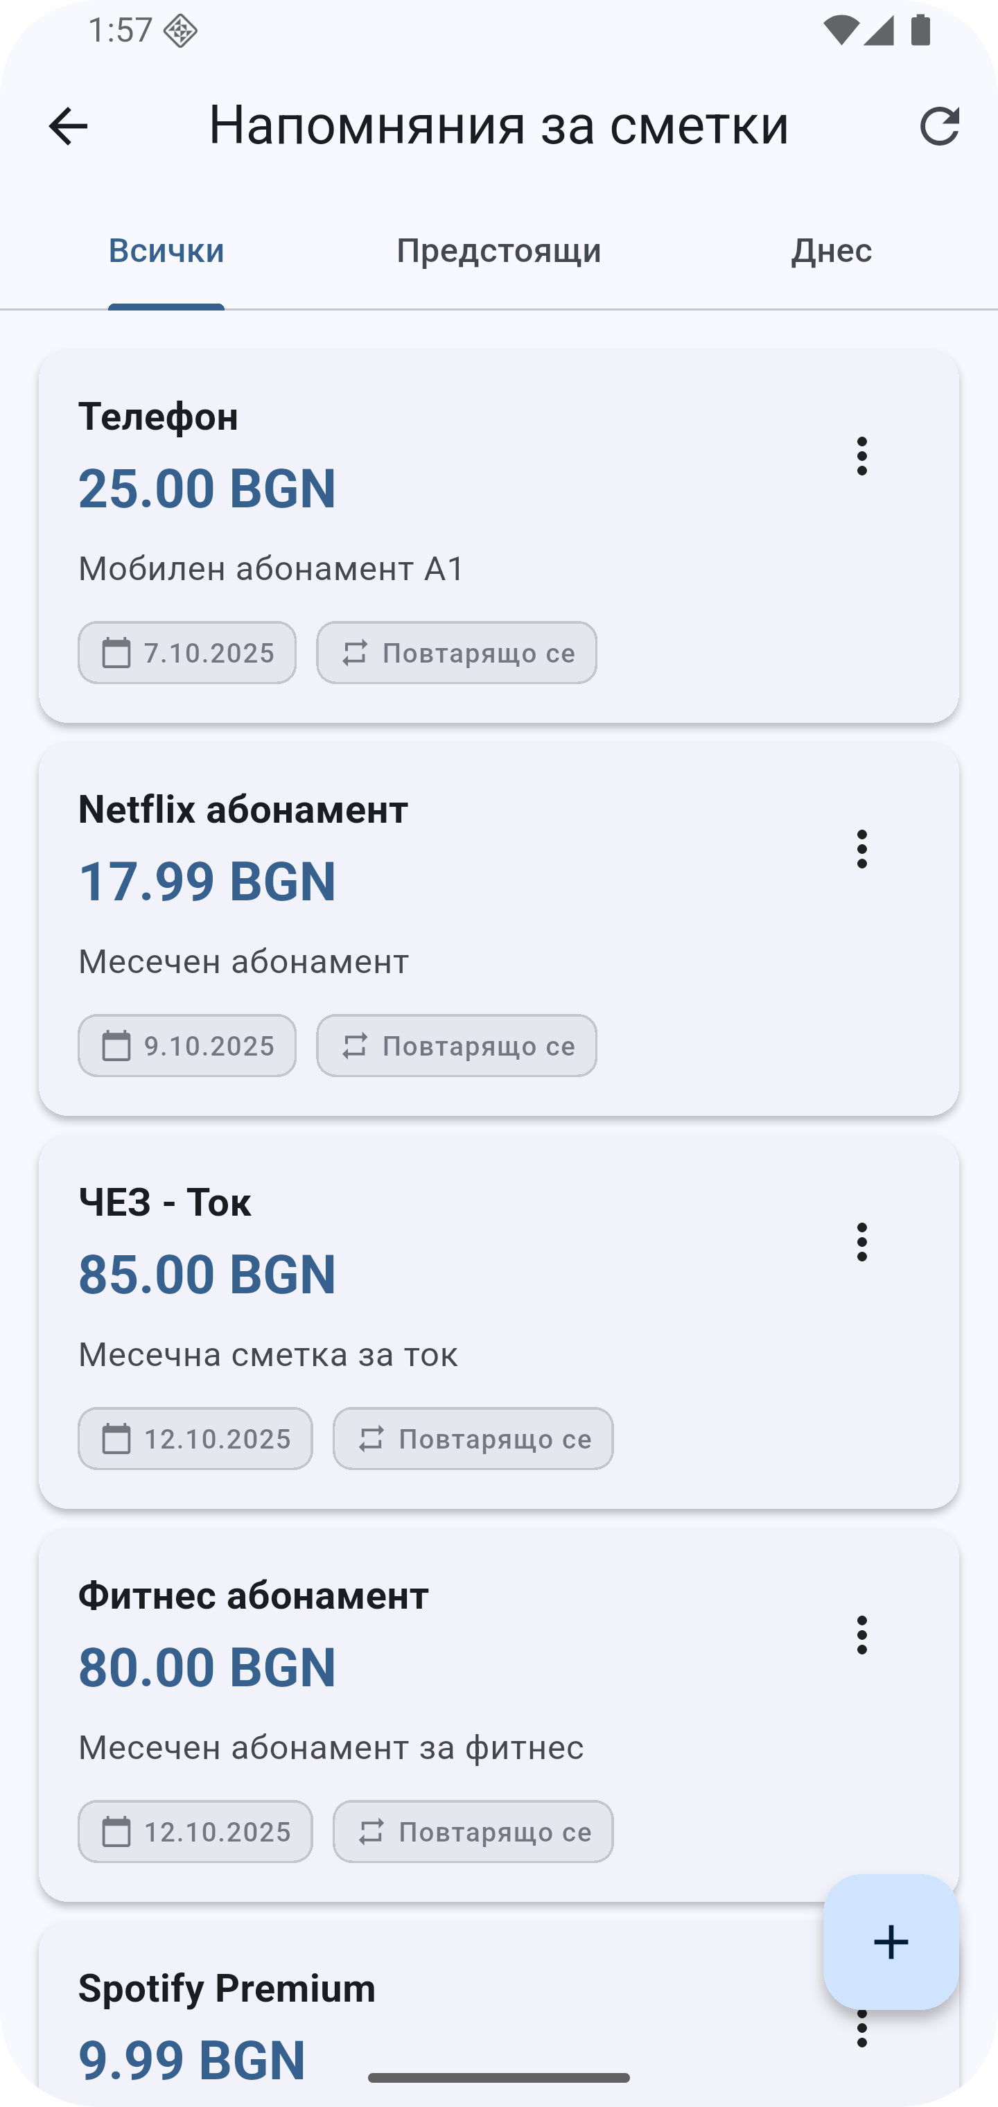The image size is (998, 2107).
Task: Open options menu for Фитнес абонамент
Action: click(861, 1635)
